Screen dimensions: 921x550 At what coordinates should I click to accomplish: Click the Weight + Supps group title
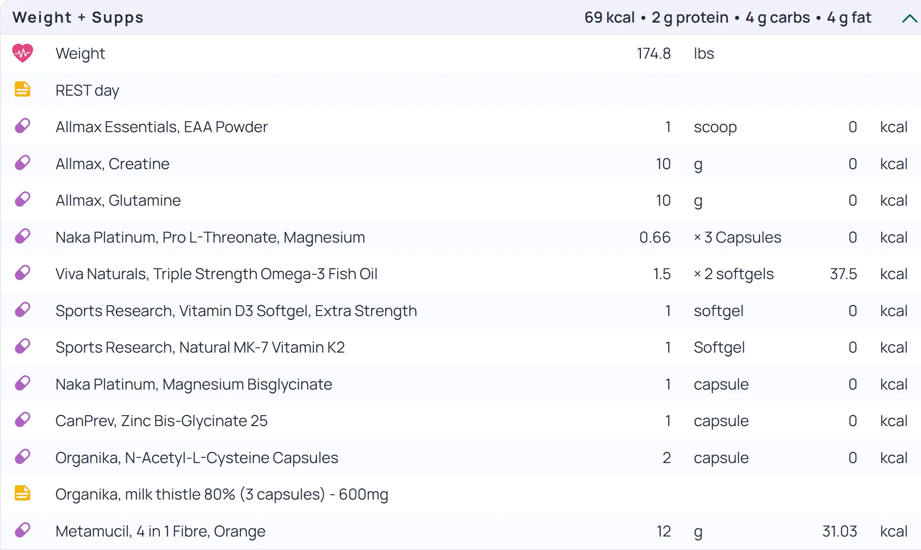78,17
